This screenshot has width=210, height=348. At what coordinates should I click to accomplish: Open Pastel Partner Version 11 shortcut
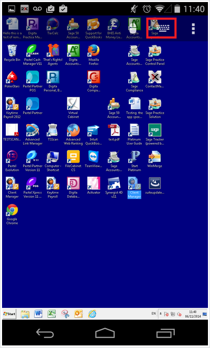[x=32, y=161]
